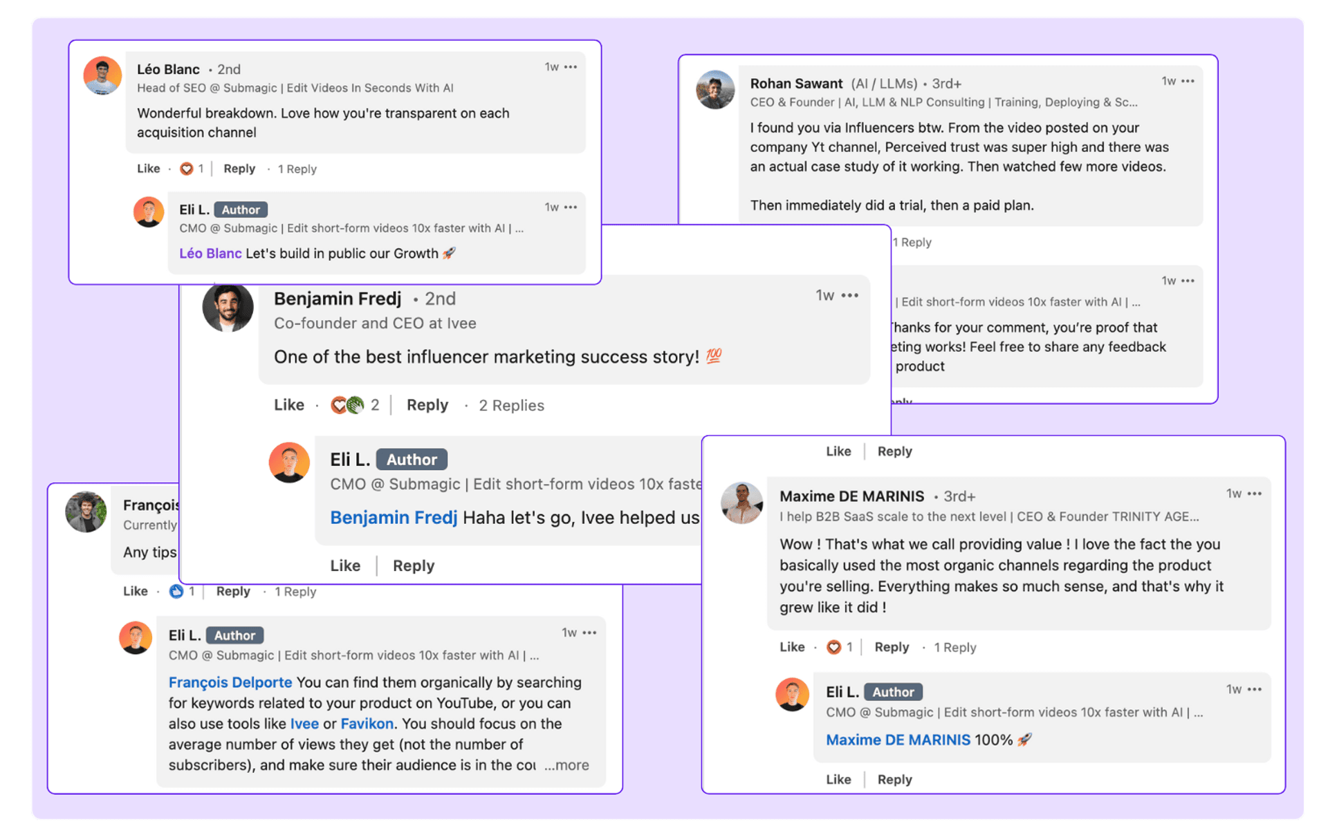Expand the 2 Replies thread under Benjamin Fredj
The height and width of the screenshot is (833, 1328).
pyautogui.click(x=511, y=405)
